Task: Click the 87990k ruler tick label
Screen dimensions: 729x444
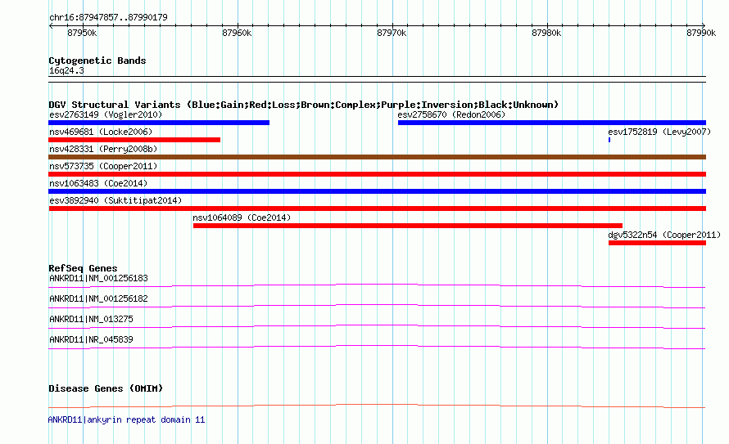Action: coord(701,33)
